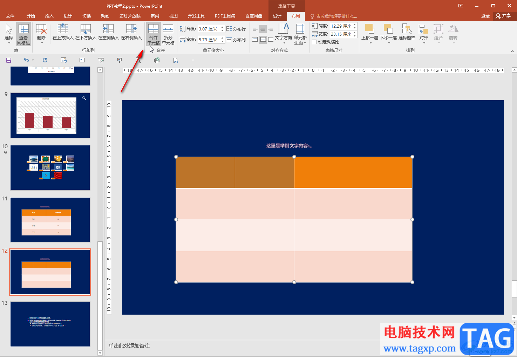
Task: Click 分布列 to distribute columns evenly
Action: [236, 40]
